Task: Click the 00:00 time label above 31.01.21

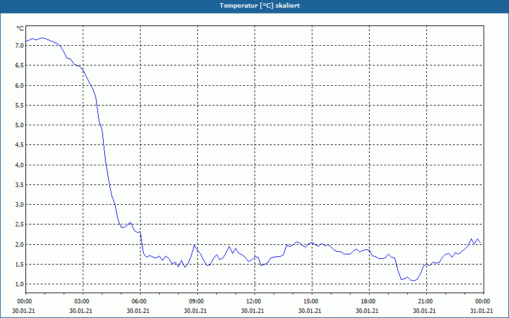Action: 482,301
